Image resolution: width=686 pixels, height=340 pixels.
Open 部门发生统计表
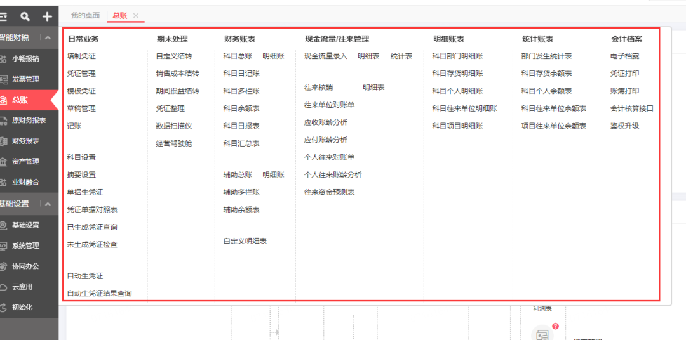click(546, 56)
